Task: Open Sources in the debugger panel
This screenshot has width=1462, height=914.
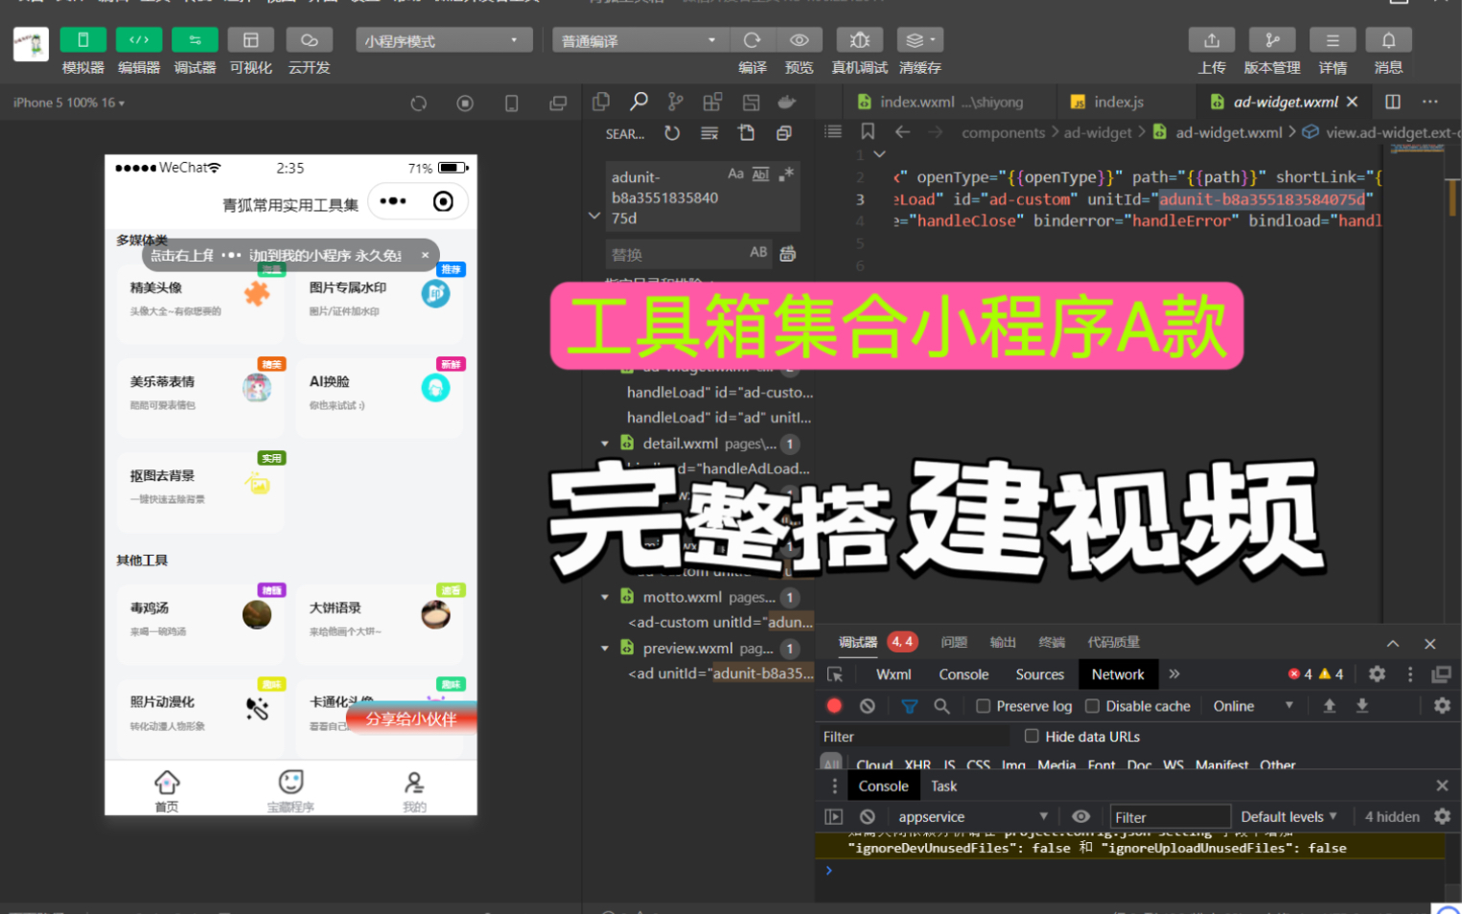Action: (1039, 674)
